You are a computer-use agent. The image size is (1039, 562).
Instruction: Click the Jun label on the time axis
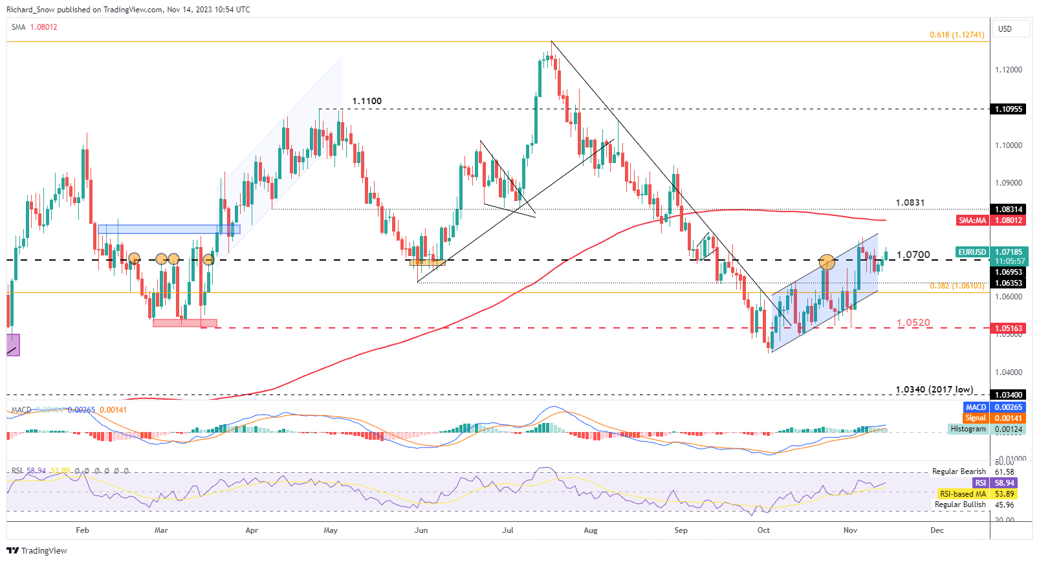click(x=421, y=530)
